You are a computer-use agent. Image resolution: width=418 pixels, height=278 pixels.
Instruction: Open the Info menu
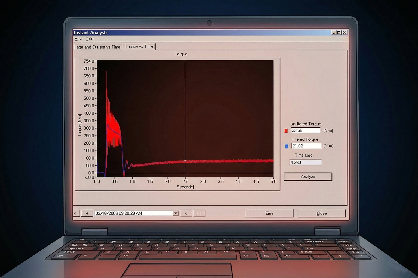tap(90, 39)
